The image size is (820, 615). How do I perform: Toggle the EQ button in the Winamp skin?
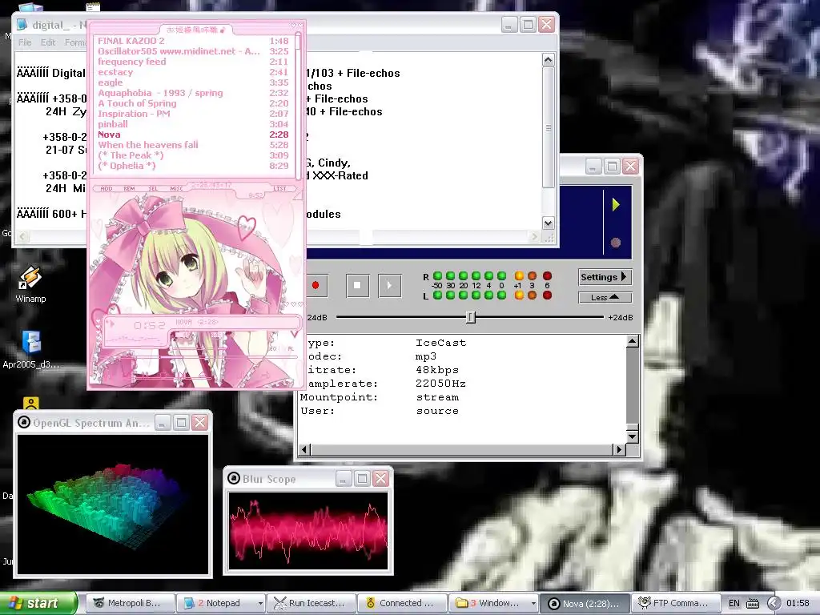tap(272, 349)
